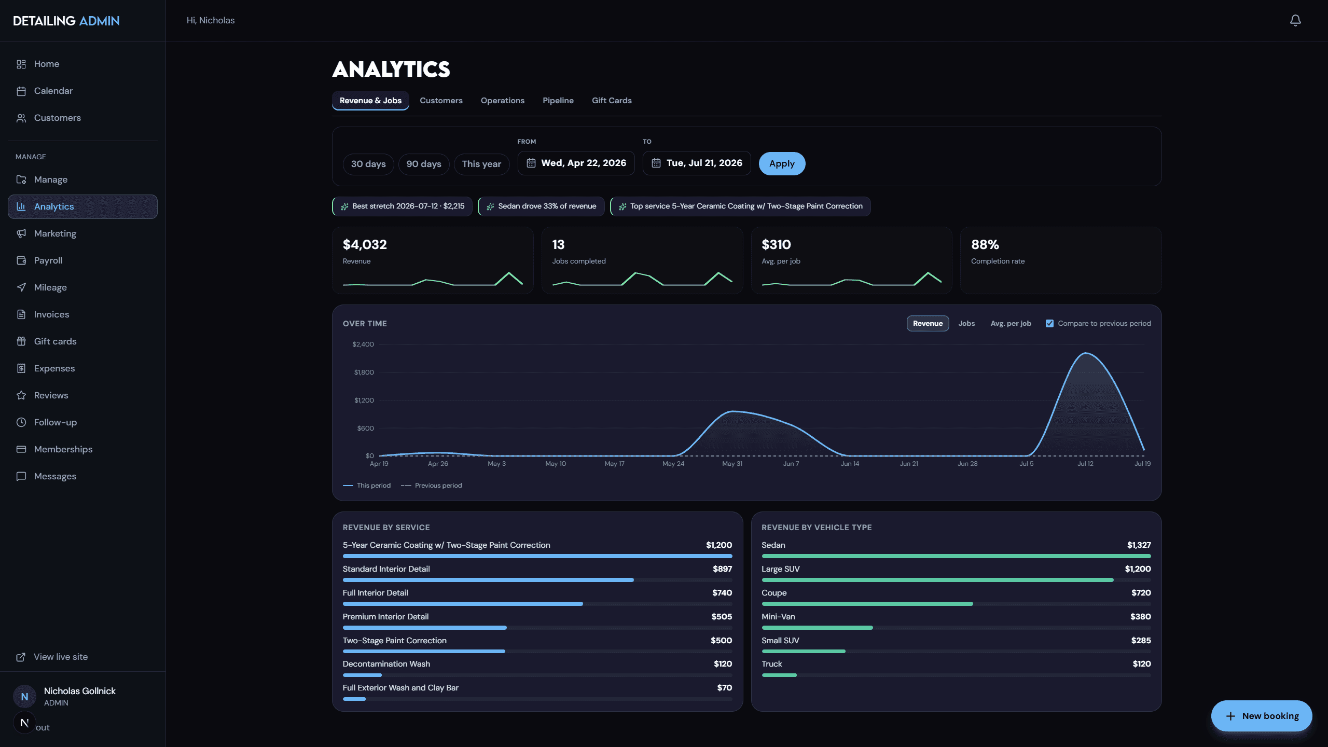Screen dimensions: 1328x747
Task: Click the Marketing megaphone icon
Action: (21, 233)
